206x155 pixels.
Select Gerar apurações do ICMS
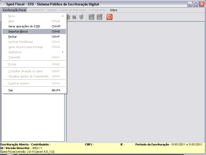pos(34,26)
